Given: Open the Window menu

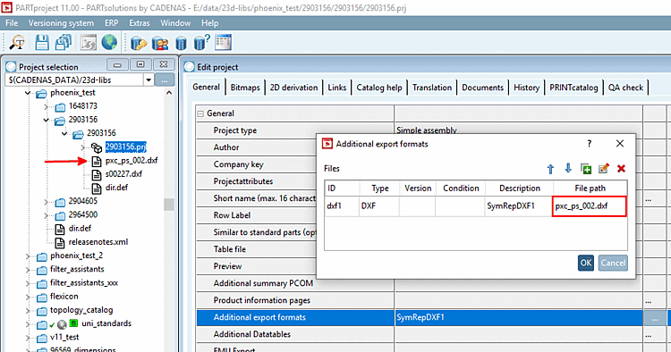Looking at the screenshot, I should 175,23.
